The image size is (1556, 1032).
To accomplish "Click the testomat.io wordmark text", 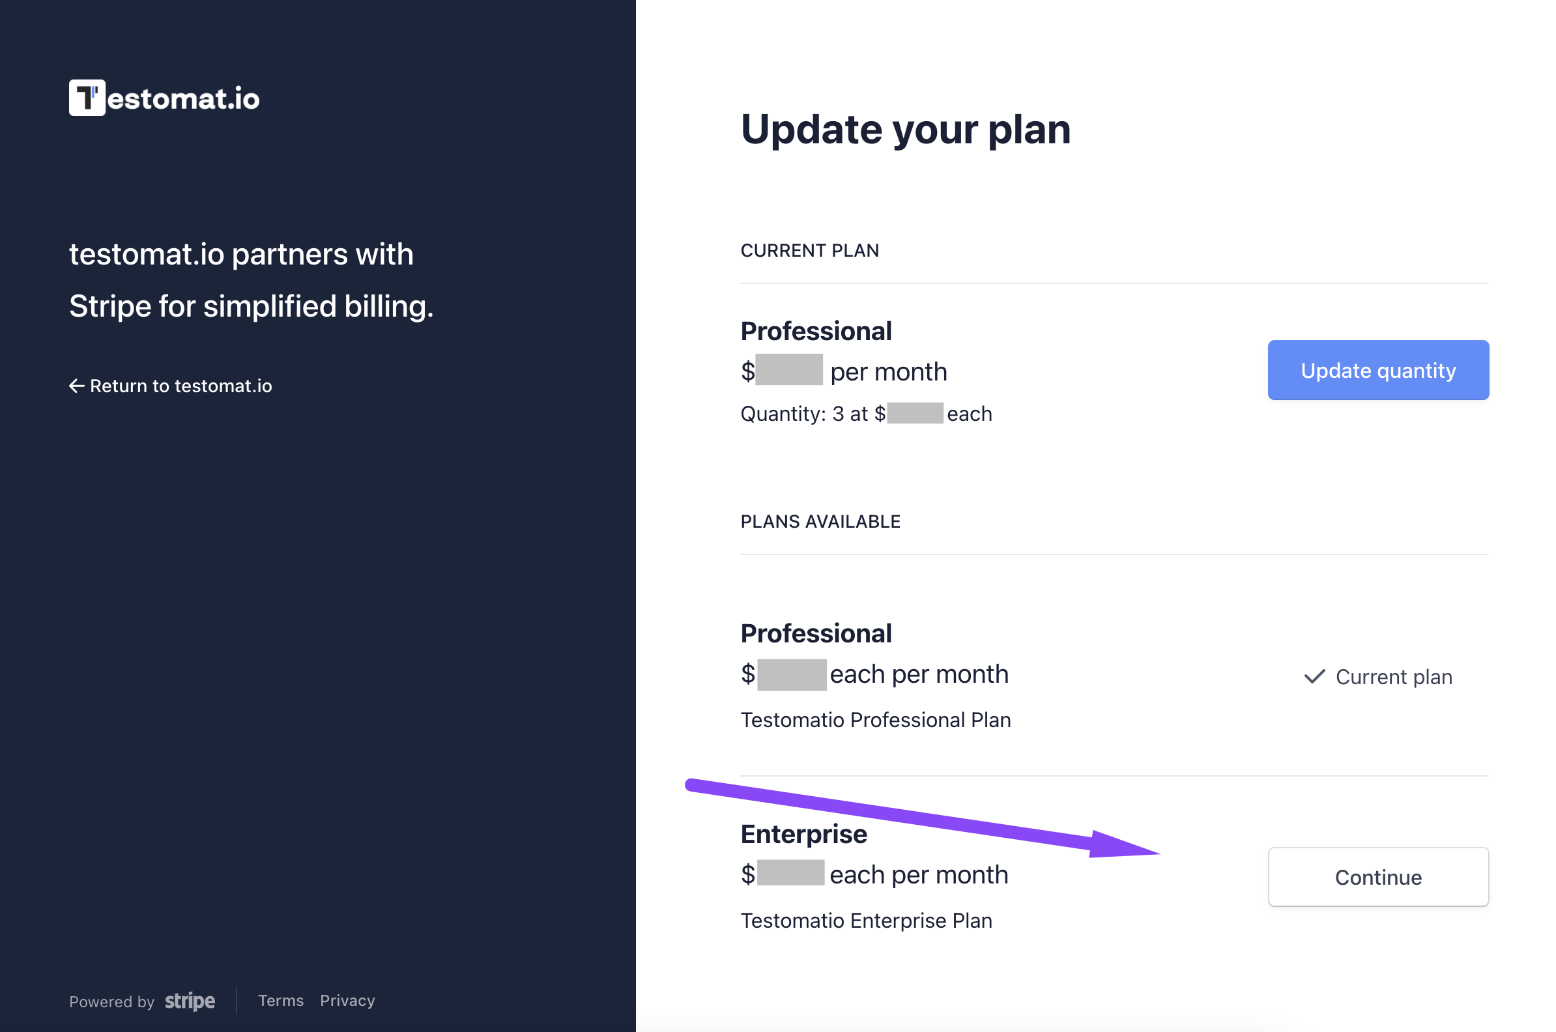I will click(183, 99).
